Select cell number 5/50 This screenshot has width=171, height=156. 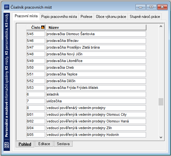click(x=36, y=68)
